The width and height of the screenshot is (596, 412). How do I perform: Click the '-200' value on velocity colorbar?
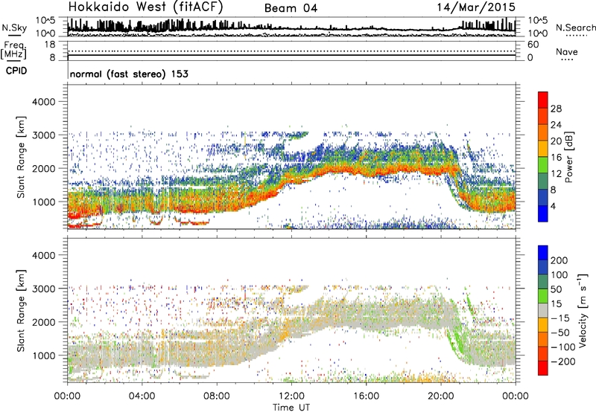[x=562, y=361]
